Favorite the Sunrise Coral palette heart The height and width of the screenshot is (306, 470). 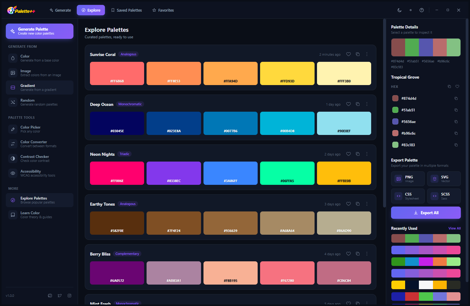click(x=349, y=54)
